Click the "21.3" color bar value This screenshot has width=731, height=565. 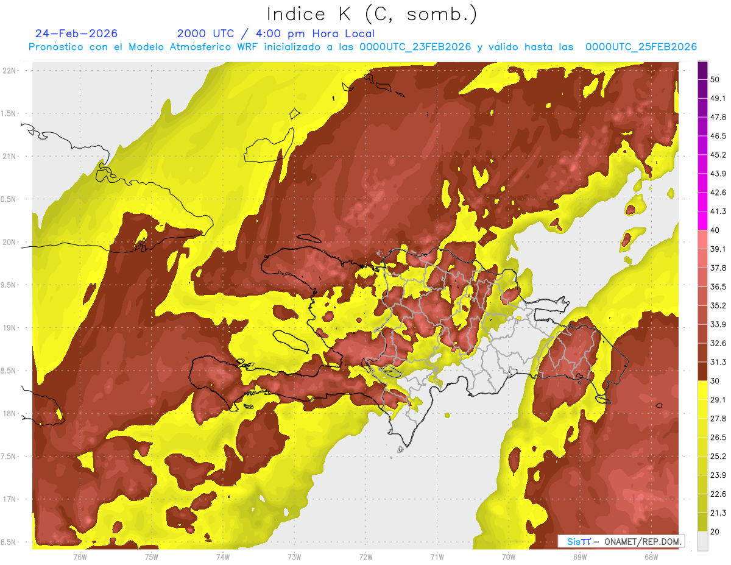[x=718, y=513]
